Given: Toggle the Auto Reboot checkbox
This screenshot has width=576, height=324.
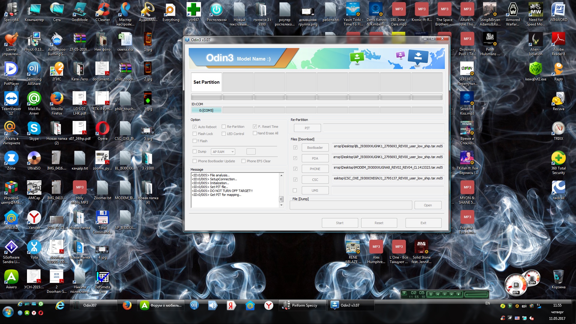Looking at the screenshot, I should click(x=195, y=127).
